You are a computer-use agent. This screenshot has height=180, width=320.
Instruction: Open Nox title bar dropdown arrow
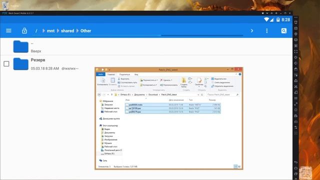point(267,13)
